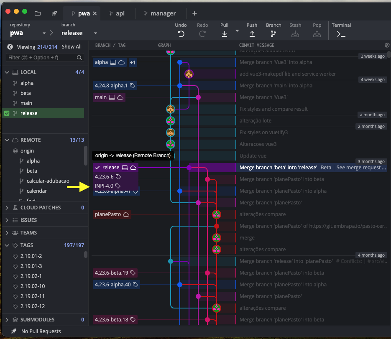Select commit 'Update vue'
Viewport: 391px width, 339px height.
tap(253, 156)
